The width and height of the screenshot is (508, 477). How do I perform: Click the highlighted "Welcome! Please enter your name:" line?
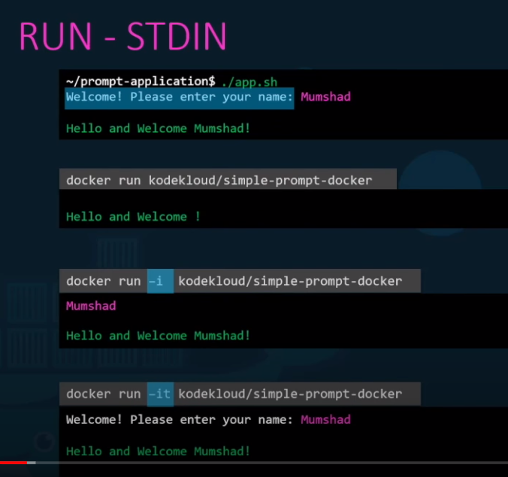tap(180, 98)
